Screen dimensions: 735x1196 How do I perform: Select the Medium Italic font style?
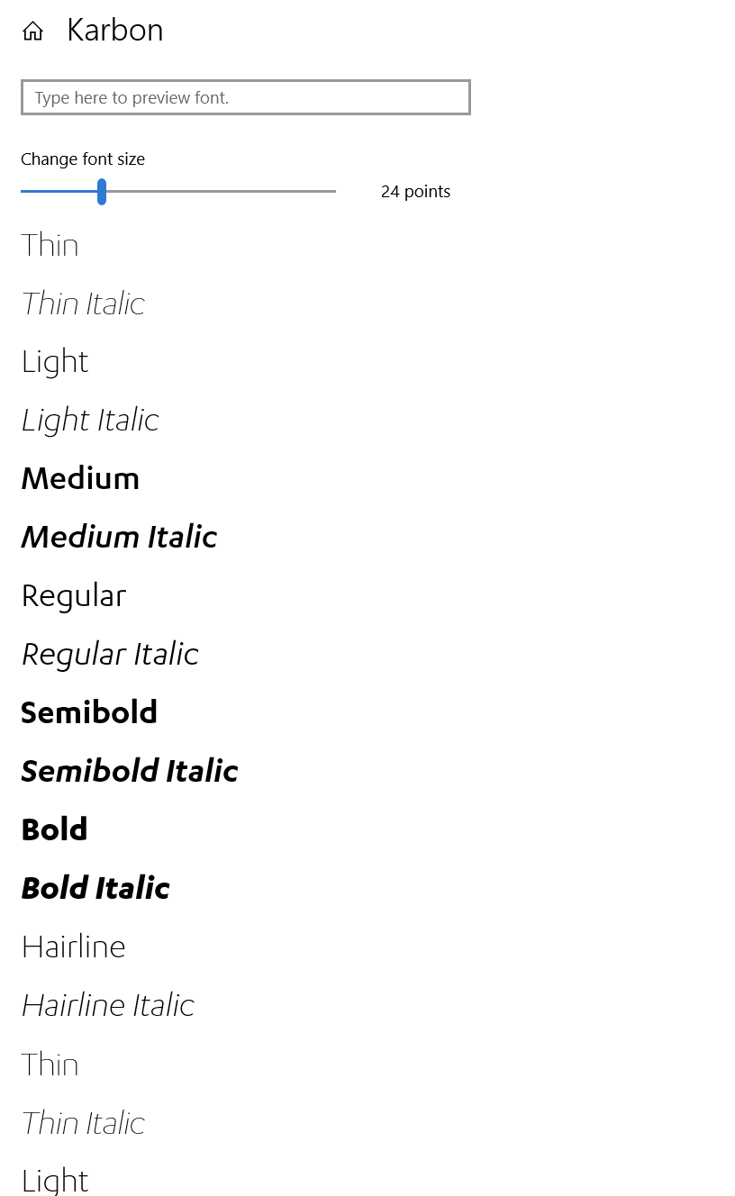click(x=119, y=536)
